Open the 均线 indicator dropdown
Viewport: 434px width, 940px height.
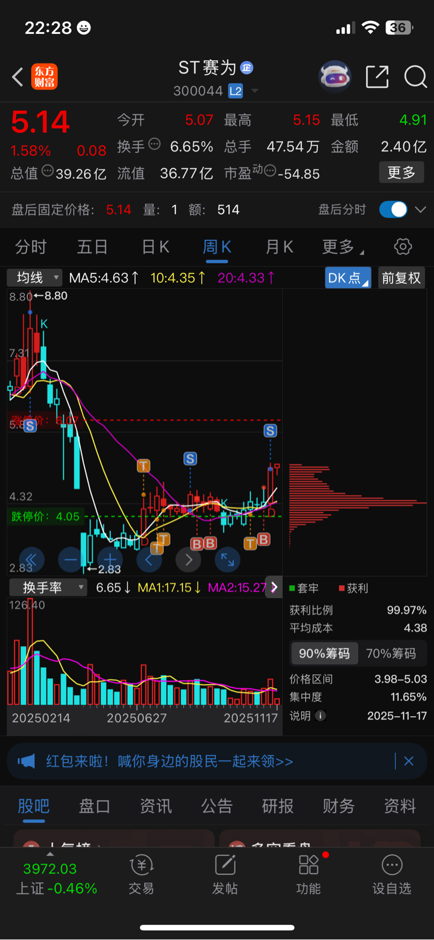34,278
